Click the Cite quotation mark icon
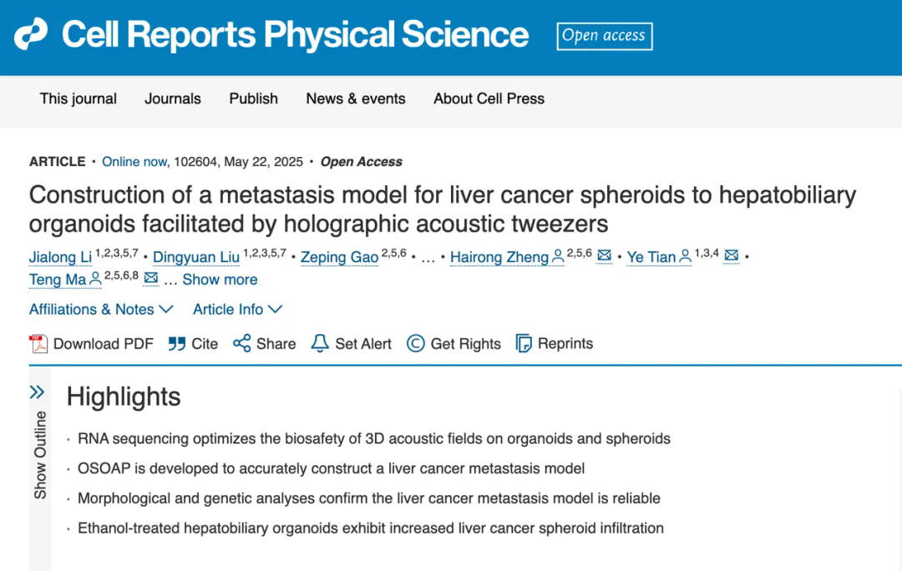The image size is (902, 571). pos(176,344)
